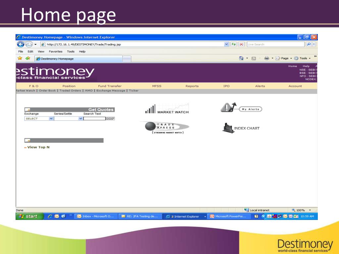Image resolution: width=339 pixels, height=254 pixels.
Task: Open the F & O menu
Action: click(34, 86)
